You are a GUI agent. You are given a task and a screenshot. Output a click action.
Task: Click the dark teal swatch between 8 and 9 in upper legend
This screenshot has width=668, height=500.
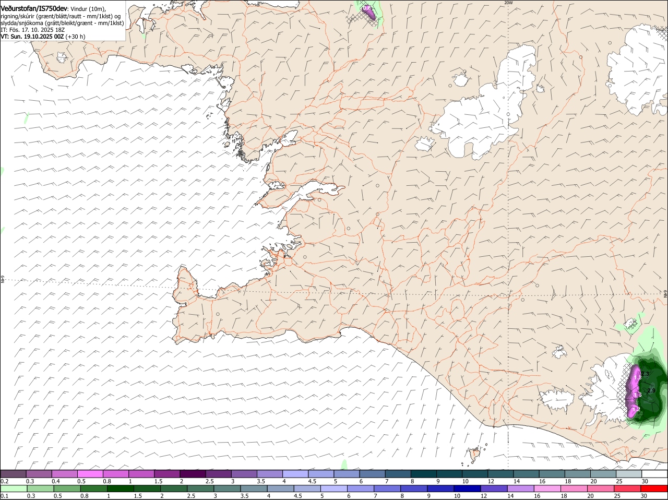tap(423, 474)
